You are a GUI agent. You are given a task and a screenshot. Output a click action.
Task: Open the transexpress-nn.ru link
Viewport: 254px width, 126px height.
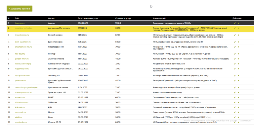click(x=23, y=92)
